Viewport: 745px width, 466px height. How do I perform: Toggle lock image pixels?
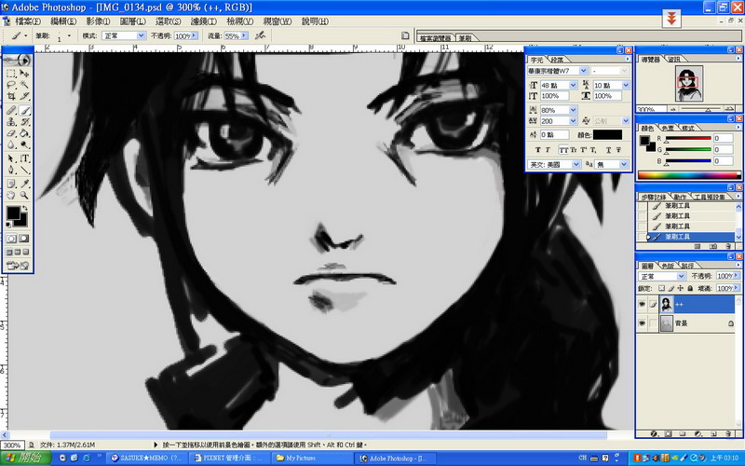pos(670,288)
